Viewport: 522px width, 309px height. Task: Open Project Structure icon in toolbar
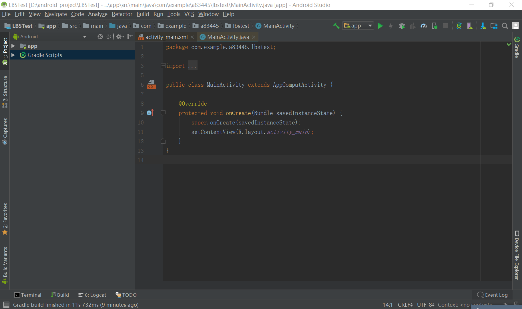494,26
